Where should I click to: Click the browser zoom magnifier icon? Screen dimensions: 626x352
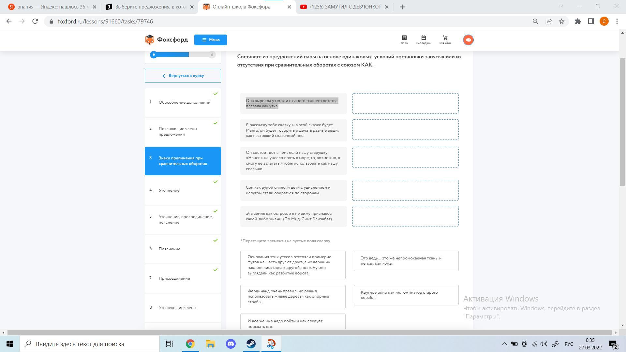[535, 22]
